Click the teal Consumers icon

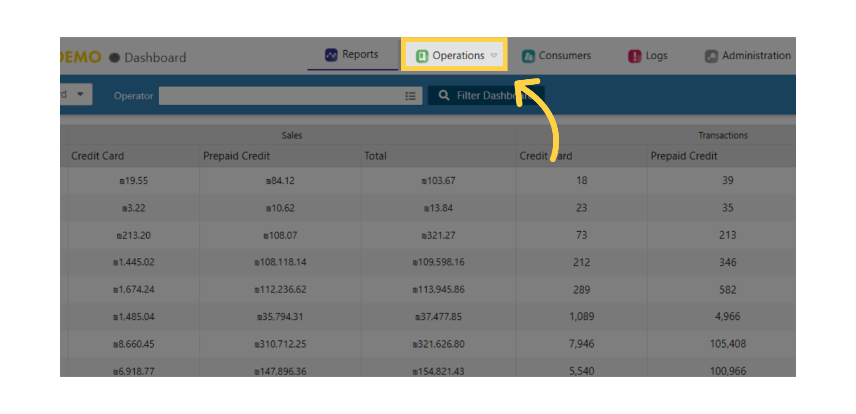(528, 56)
